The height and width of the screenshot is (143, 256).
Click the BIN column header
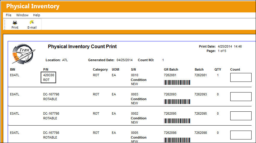[x=12, y=69]
